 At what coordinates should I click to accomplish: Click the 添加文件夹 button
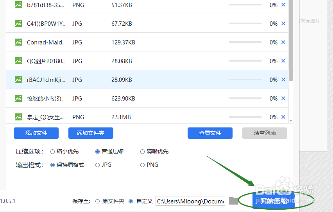point(91,133)
